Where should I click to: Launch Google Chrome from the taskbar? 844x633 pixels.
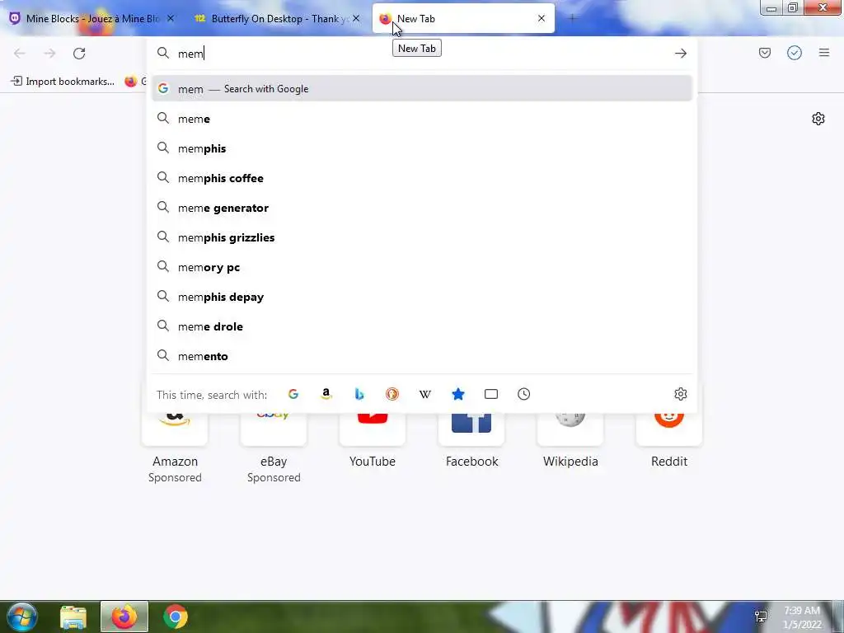coord(176,617)
